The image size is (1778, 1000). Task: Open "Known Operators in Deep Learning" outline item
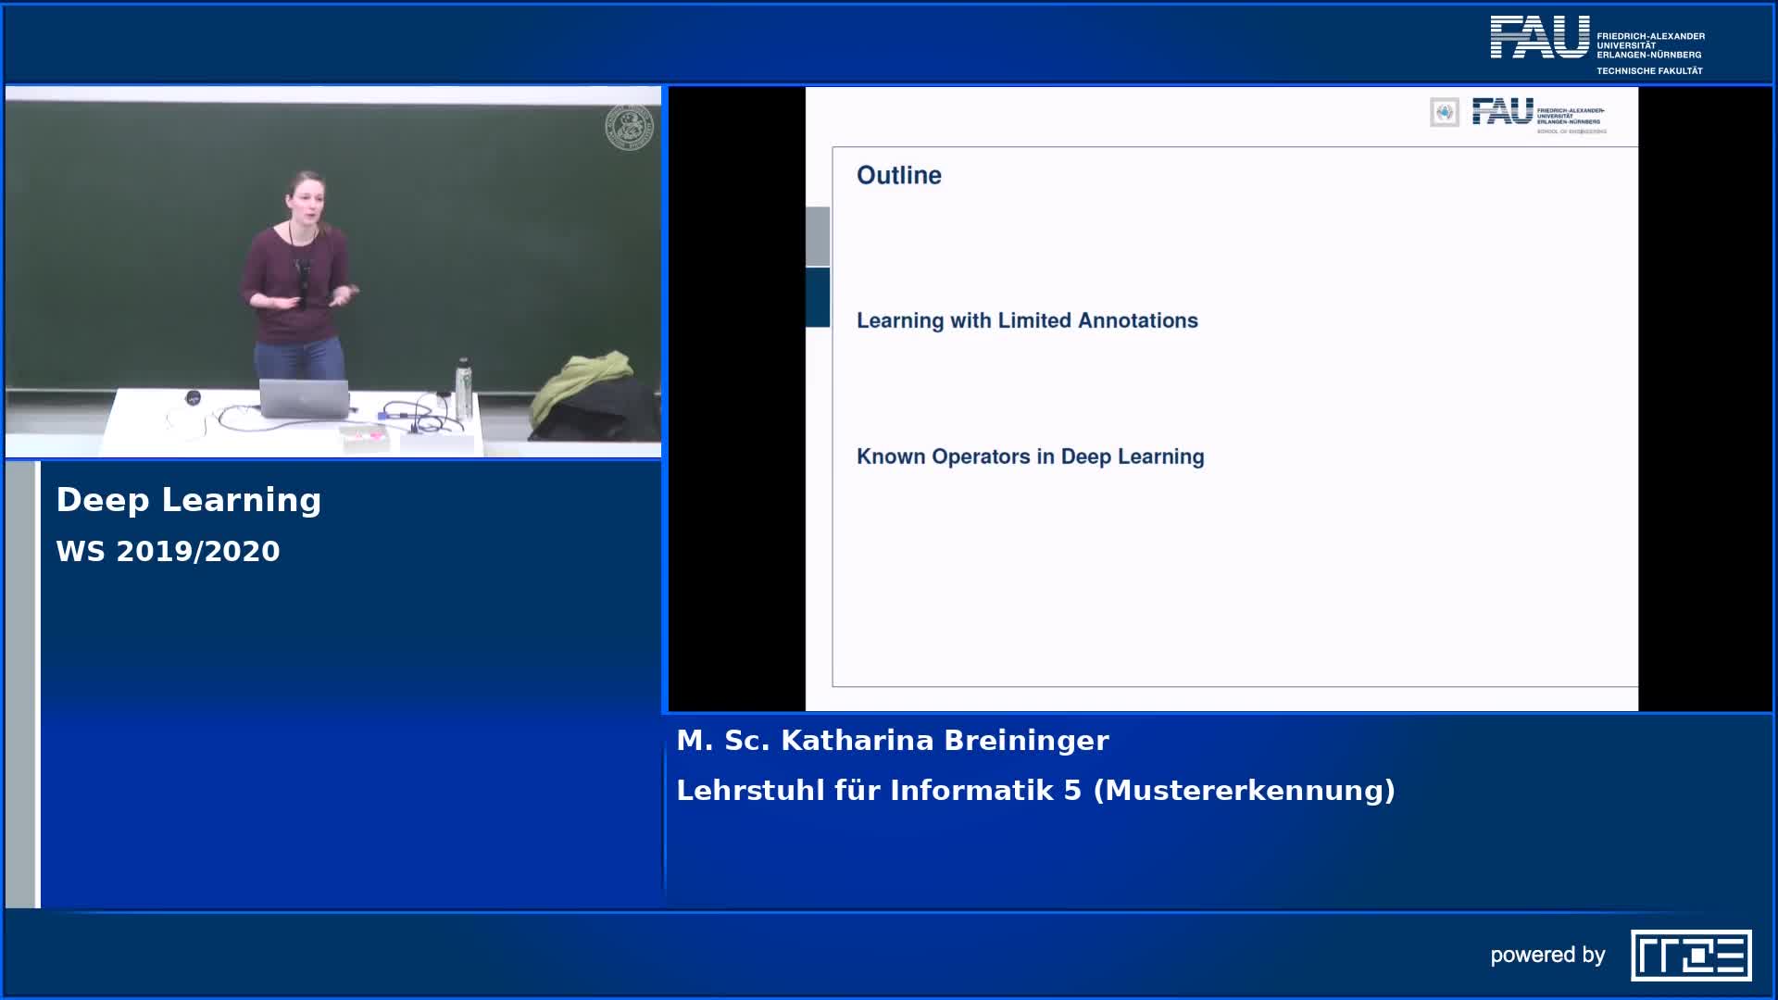1030,456
